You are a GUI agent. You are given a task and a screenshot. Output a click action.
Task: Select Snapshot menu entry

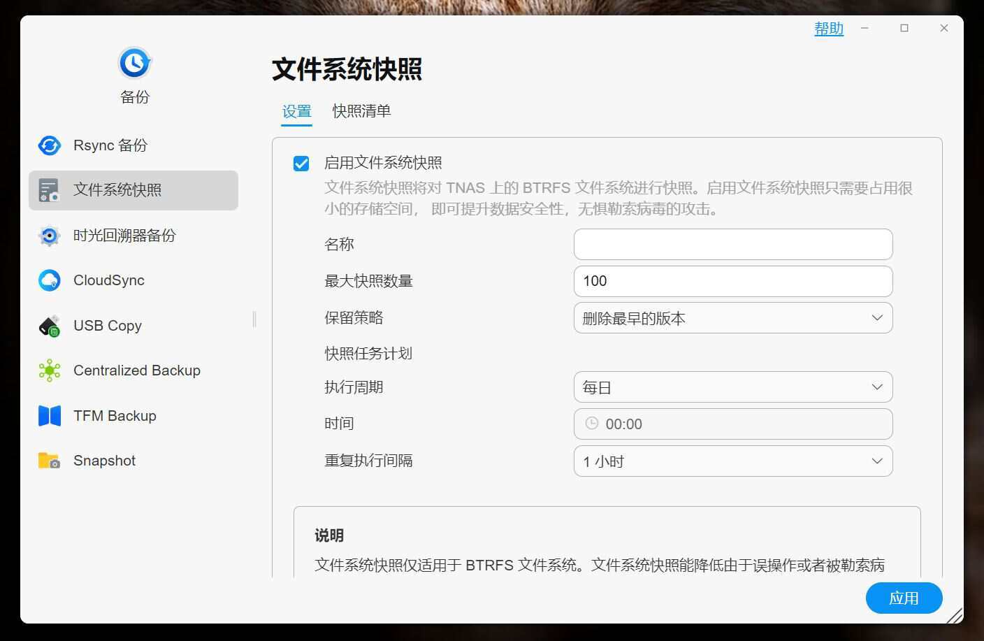[x=133, y=461]
